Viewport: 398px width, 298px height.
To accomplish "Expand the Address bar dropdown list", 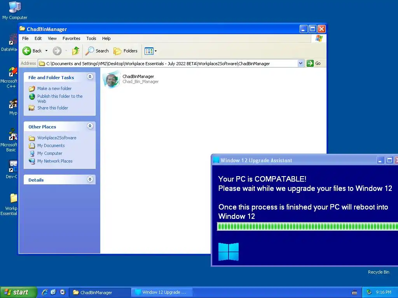I will (x=300, y=63).
